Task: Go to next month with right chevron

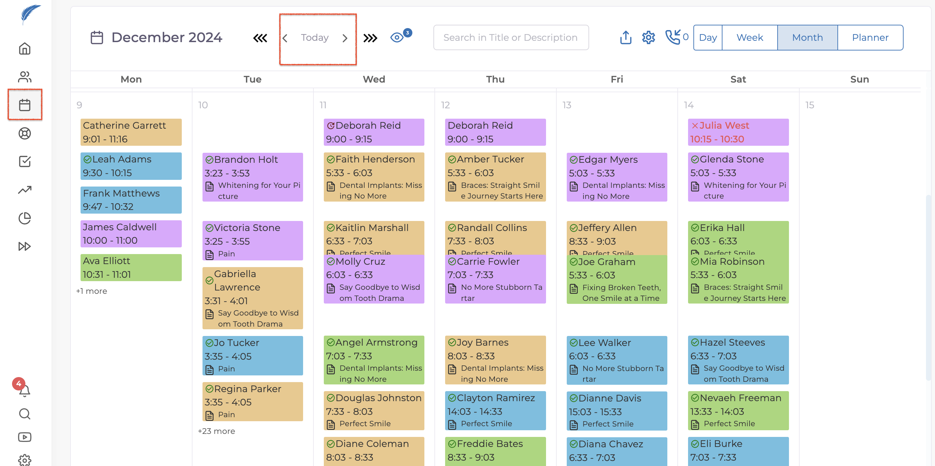Action: 345,38
